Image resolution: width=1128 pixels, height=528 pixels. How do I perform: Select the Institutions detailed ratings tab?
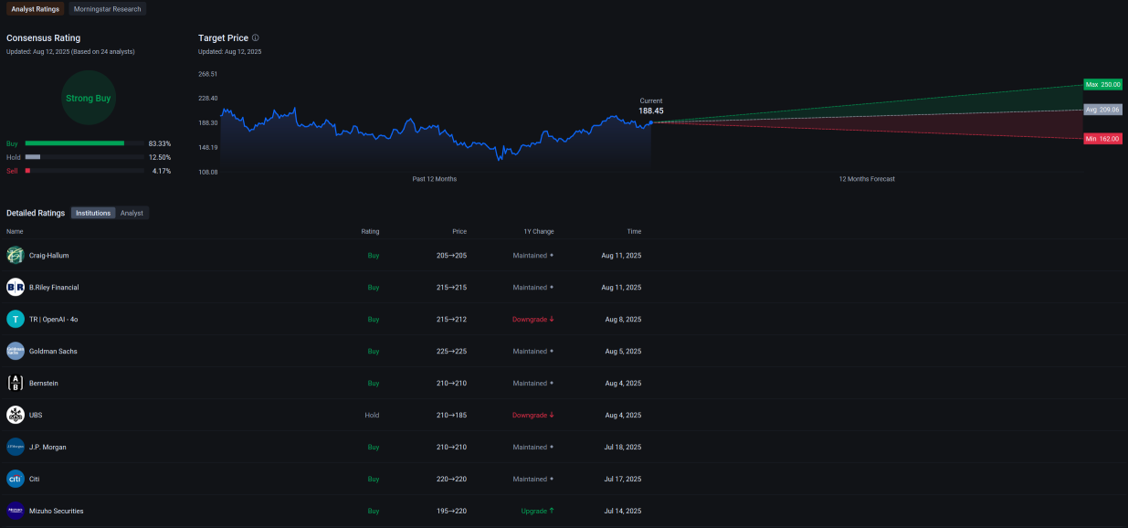(x=93, y=213)
